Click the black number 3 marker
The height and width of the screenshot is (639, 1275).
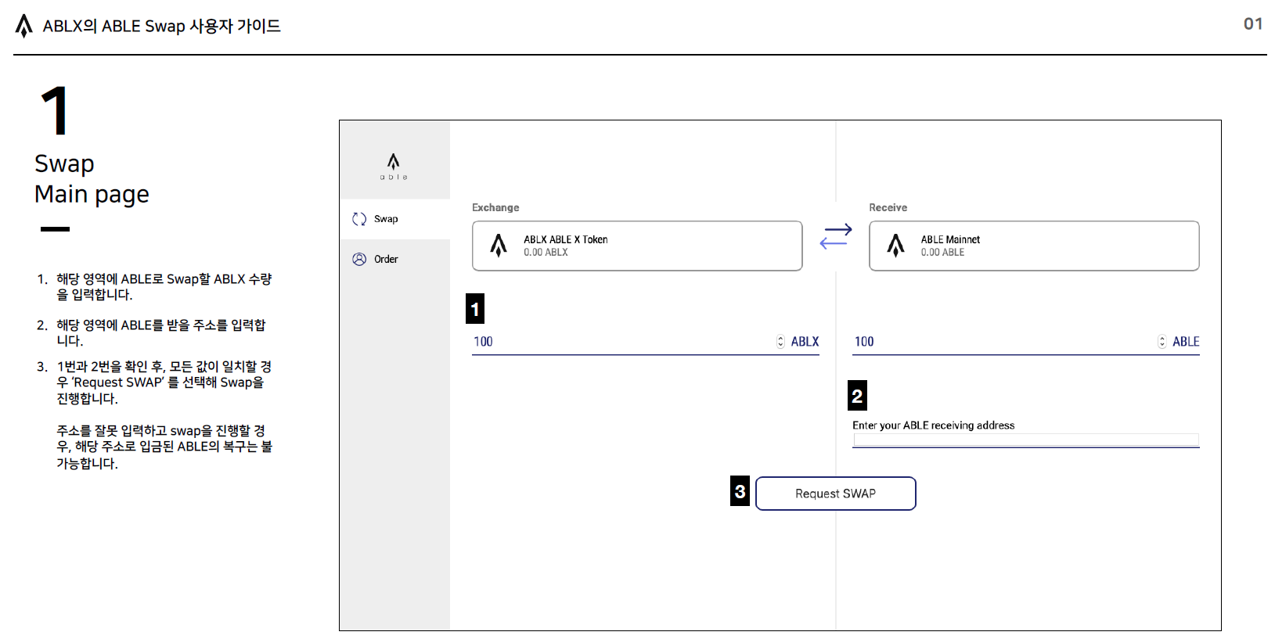click(x=740, y=491)
